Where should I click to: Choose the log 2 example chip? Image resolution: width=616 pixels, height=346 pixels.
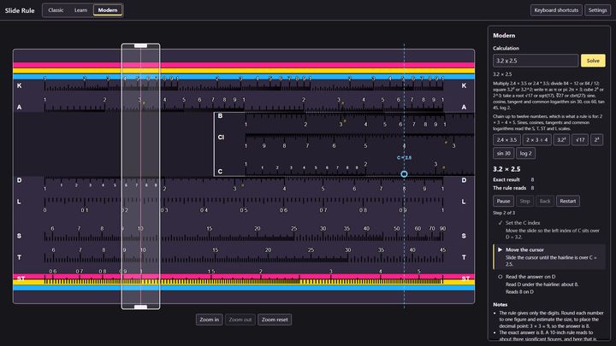525,154
